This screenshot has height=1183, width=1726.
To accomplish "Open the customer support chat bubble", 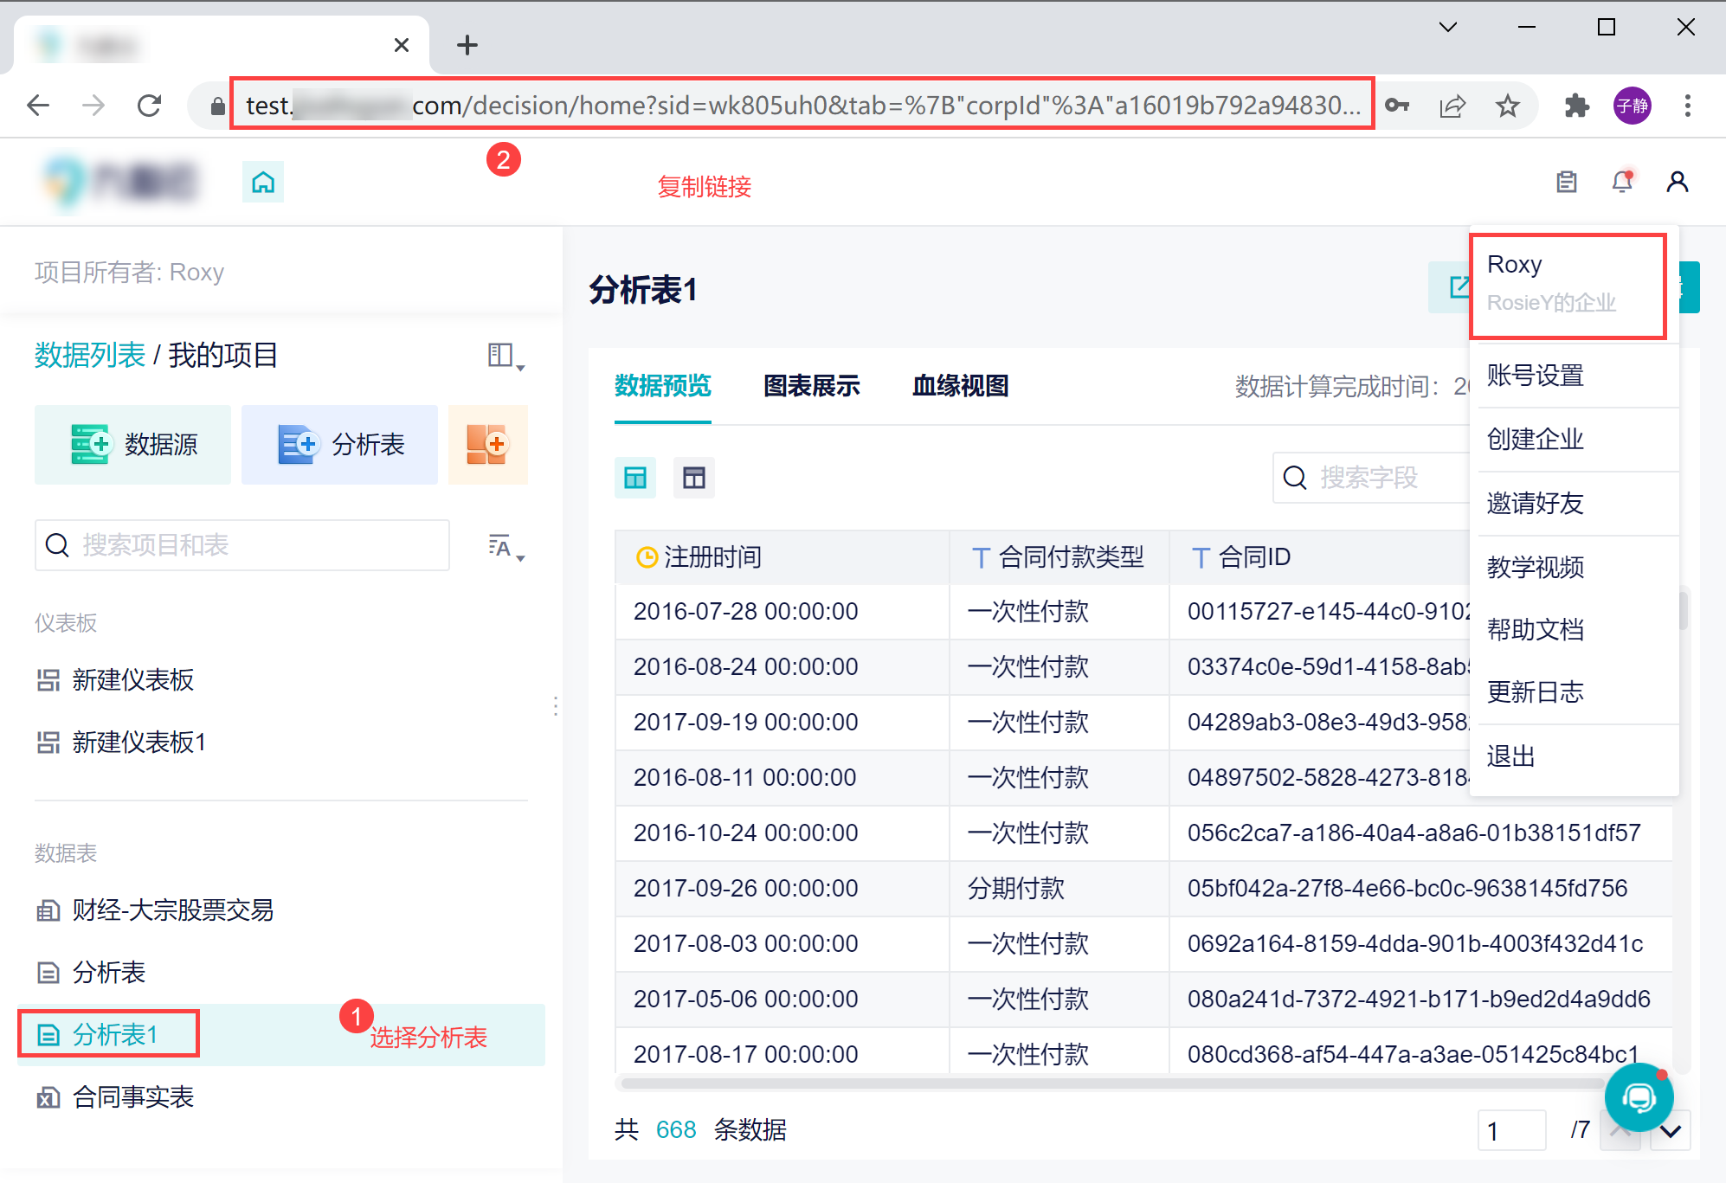I will (x=1638, y=1097).
